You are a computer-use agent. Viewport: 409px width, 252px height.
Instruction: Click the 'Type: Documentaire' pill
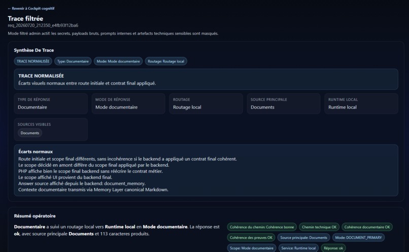[73, 61]
